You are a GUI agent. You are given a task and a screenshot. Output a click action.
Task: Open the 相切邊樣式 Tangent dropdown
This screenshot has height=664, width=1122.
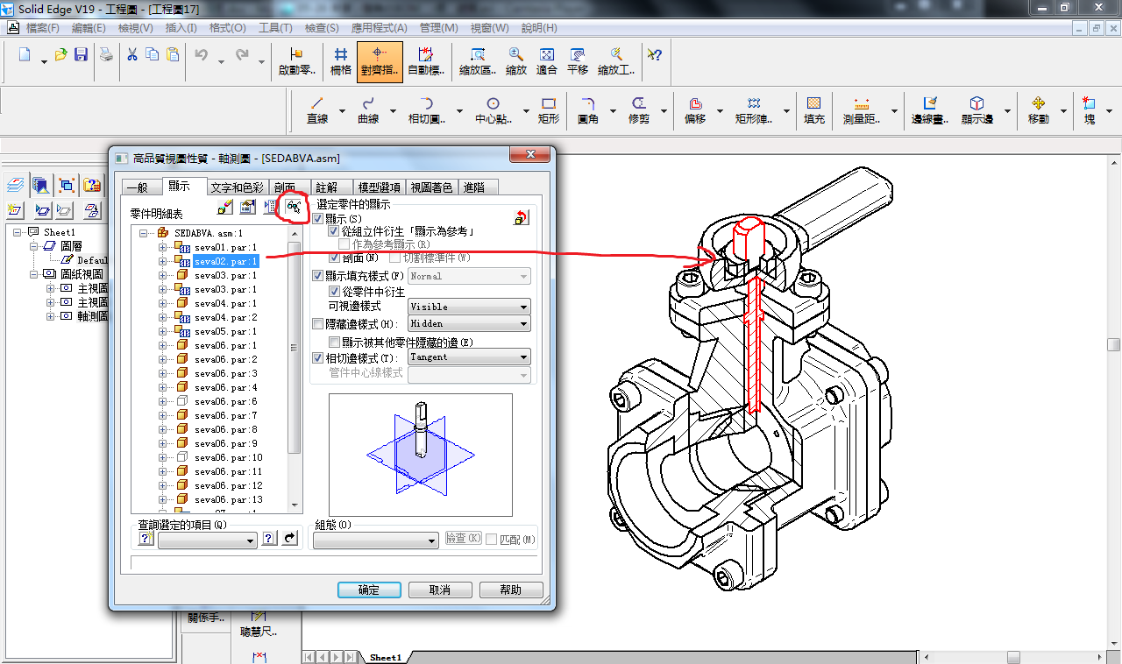click(x=469, y=357)
